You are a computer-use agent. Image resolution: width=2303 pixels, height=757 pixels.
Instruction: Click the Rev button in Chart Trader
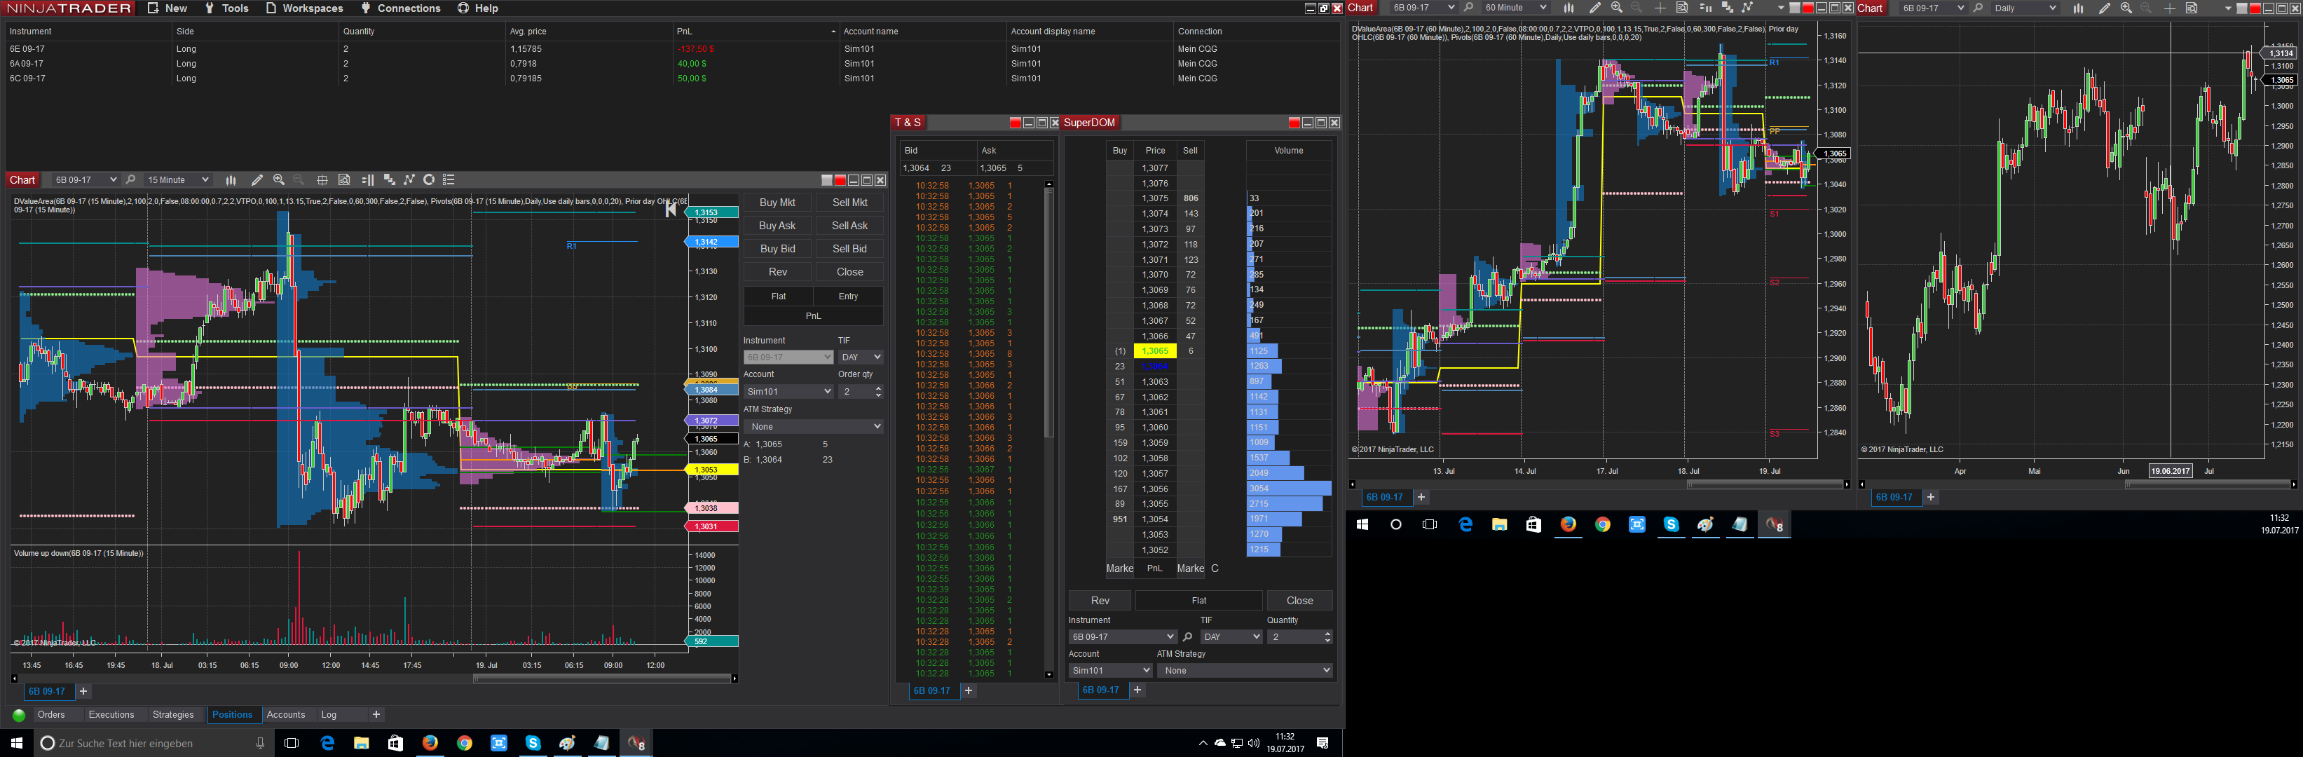pos(778,273)
